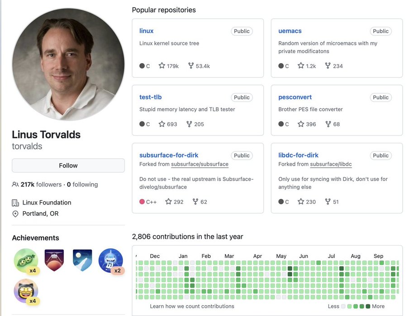Open the test-tlb repository
Viewport: 409px width, 316px height.
pos(150,97)
